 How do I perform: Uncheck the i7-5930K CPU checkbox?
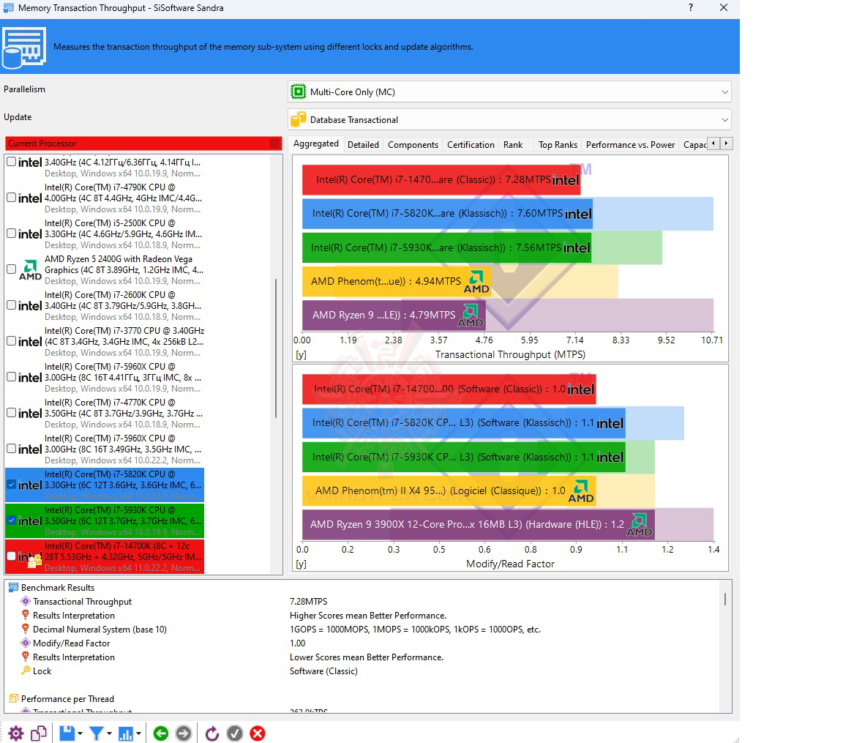[11, 520]
